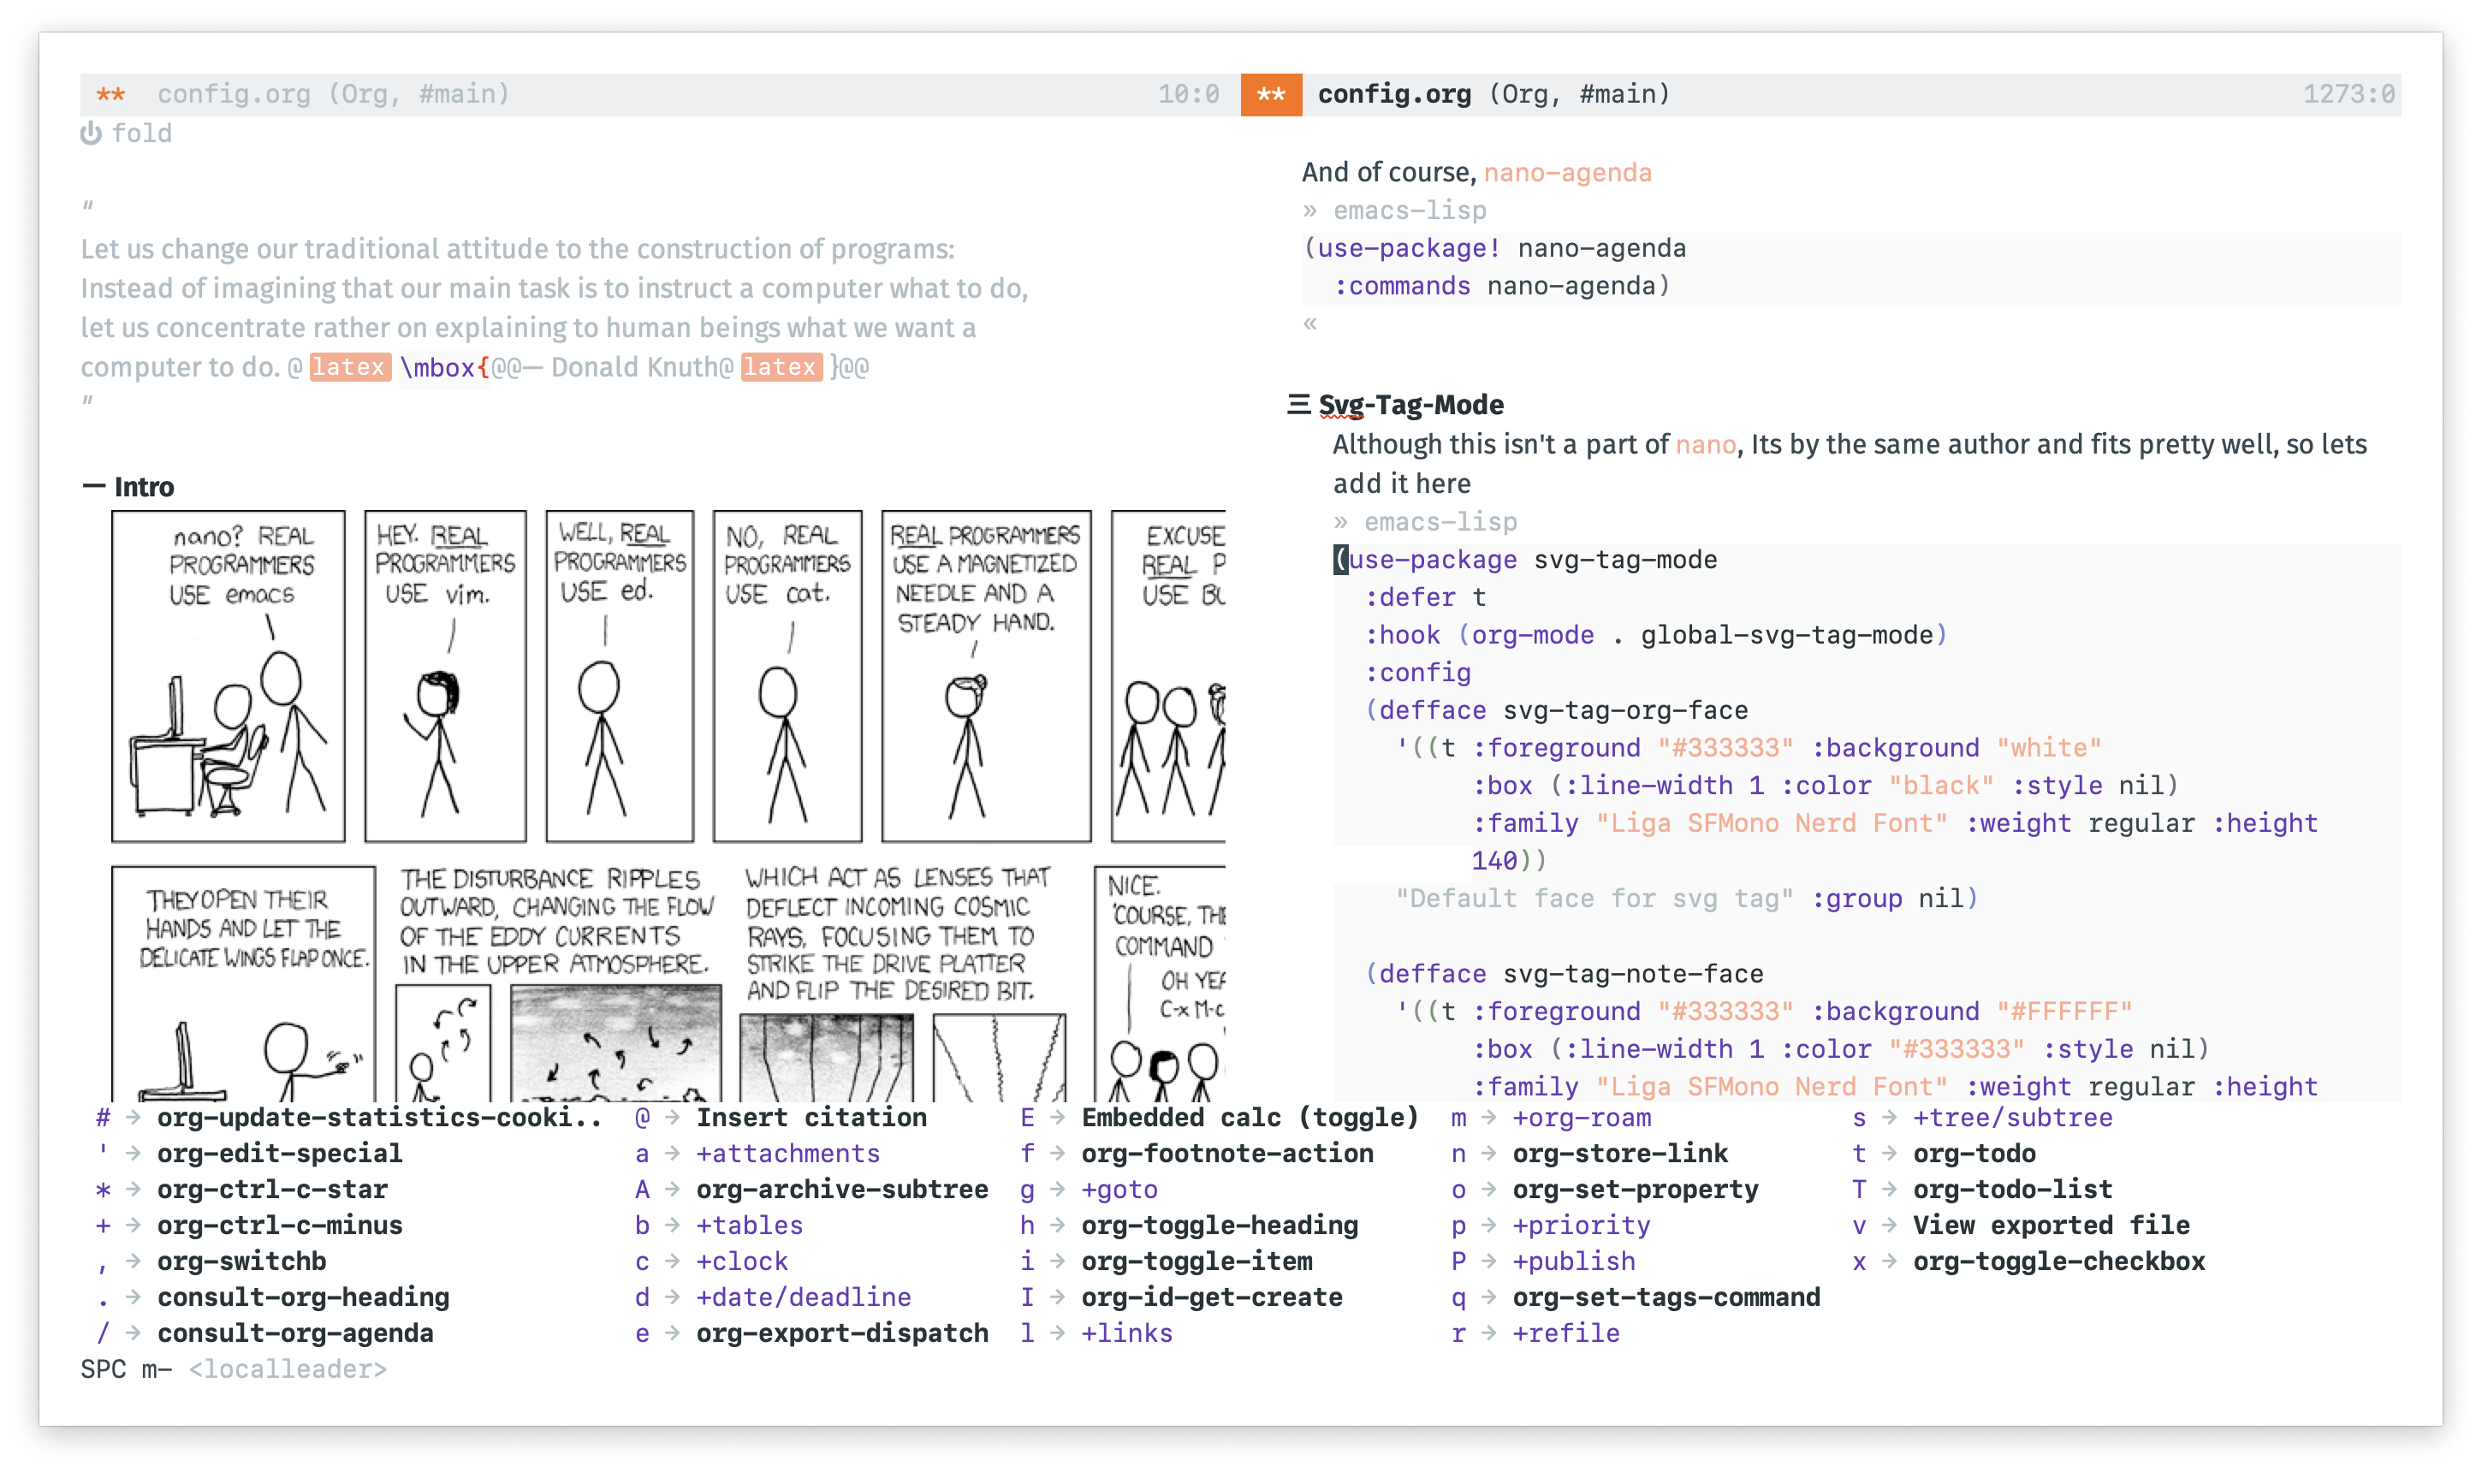Toggle the fold property at the top
2482x1472 pixels.
point(141,133)
